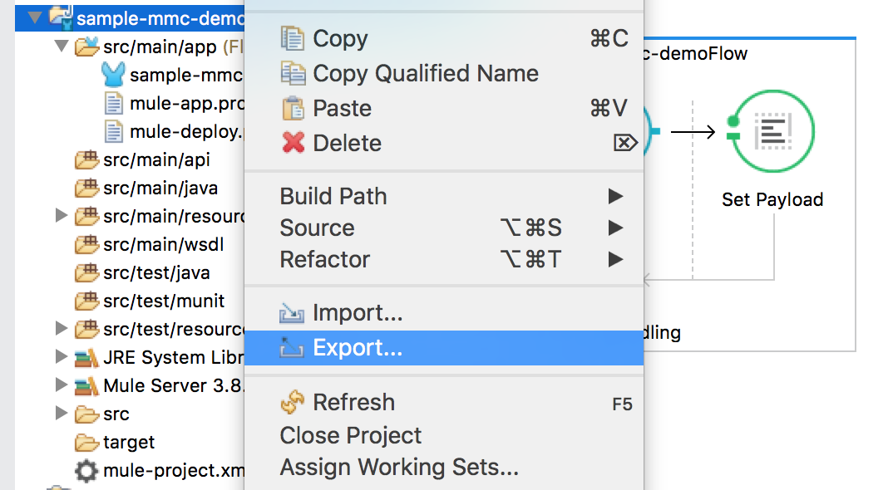Choose Export... from the context menu
The height and width of the screenshot is (490, 893).
click(358, 348)
